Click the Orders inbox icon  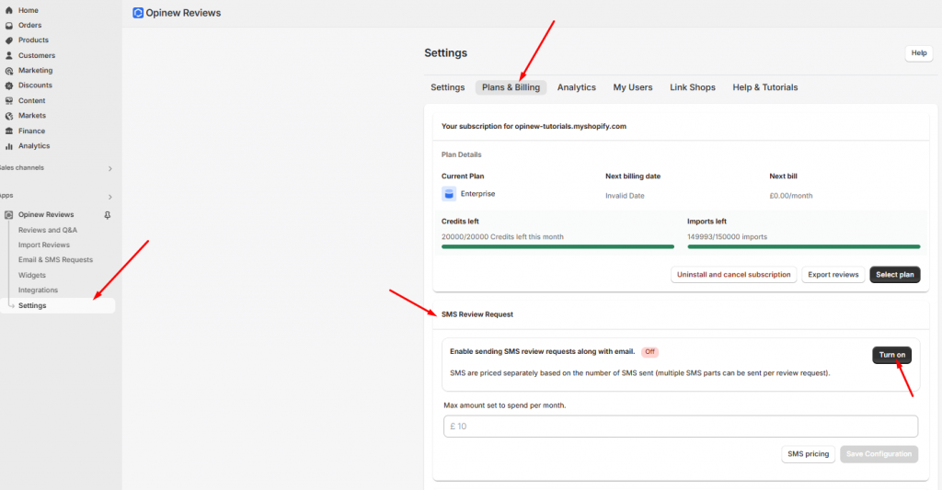[9, 25]
